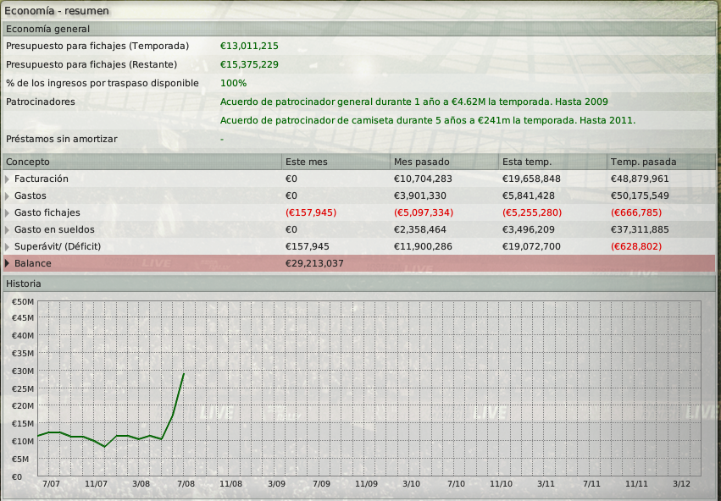Click Facturación last month value €10,704,283
Screen dimensions: 721x501
(423, 179)
